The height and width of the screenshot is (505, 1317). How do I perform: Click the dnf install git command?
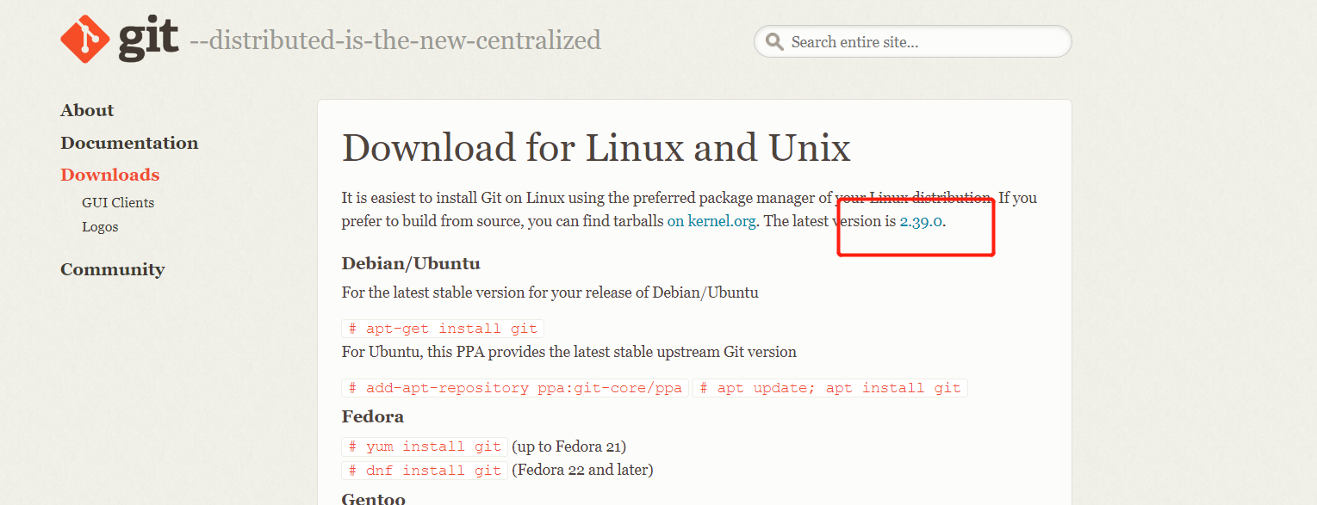pos(425,470)
